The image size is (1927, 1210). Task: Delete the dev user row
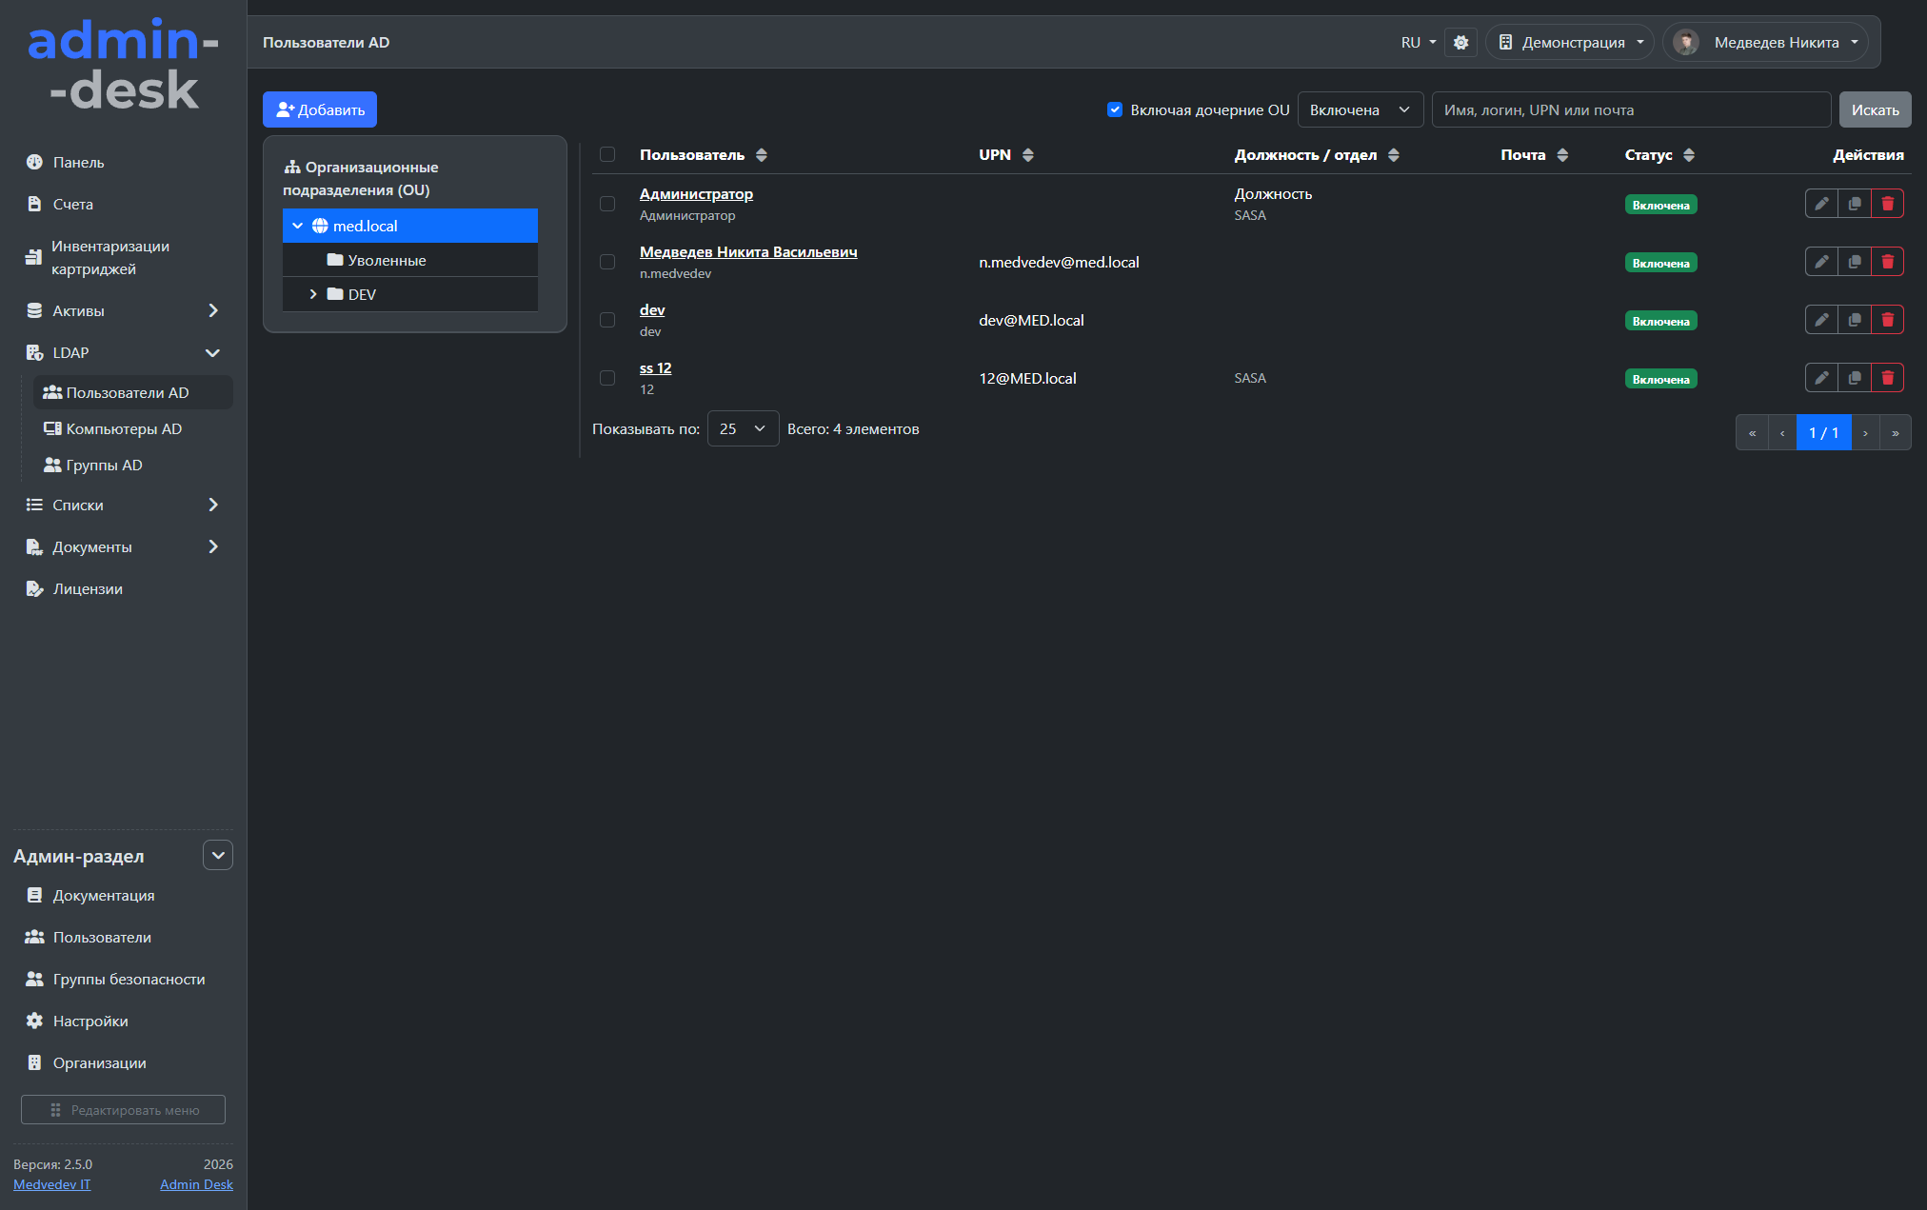1887,320
